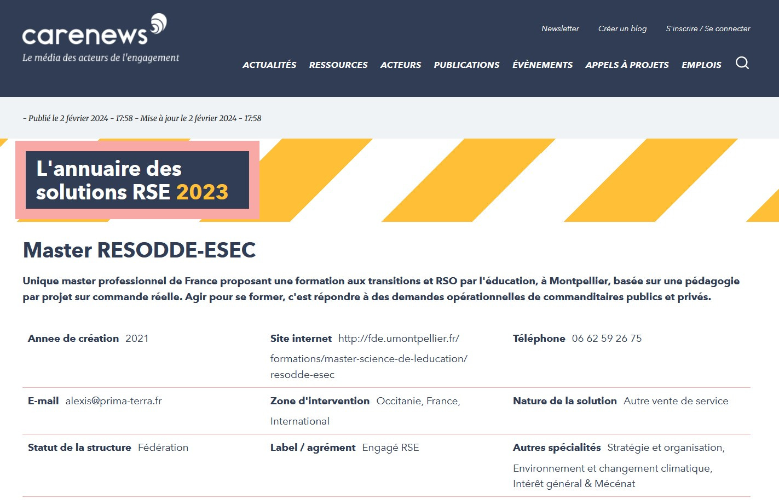
Task: Click the phone number 06 62 59 26 75
Action: pyautogui.click(x=607, y=339)
